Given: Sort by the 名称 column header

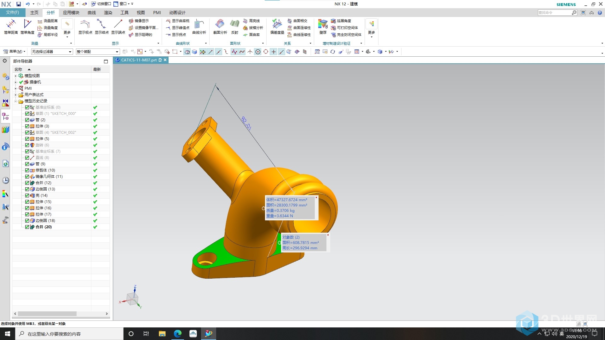Looking at the screenshot, I should 52,69.
